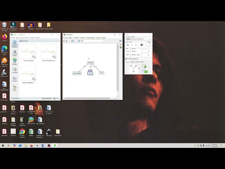The image size is (225, 169).
Task: Click the Windows Start button
Action: pos(3,145)
